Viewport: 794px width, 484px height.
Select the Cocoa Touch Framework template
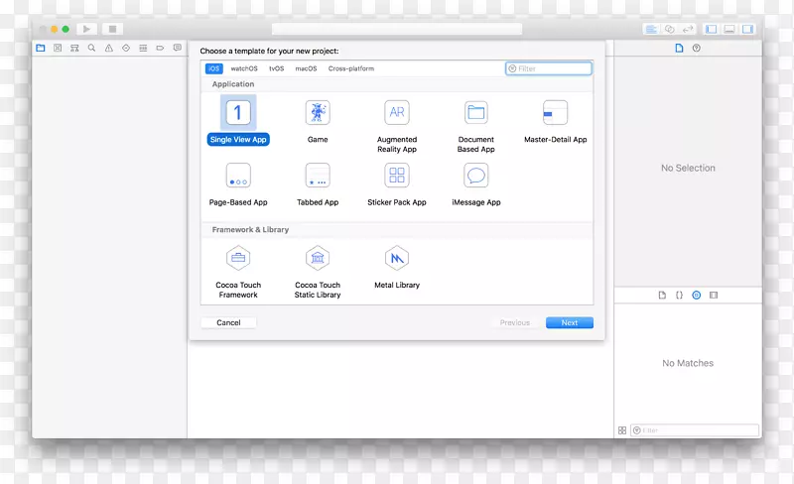(238, 272)
